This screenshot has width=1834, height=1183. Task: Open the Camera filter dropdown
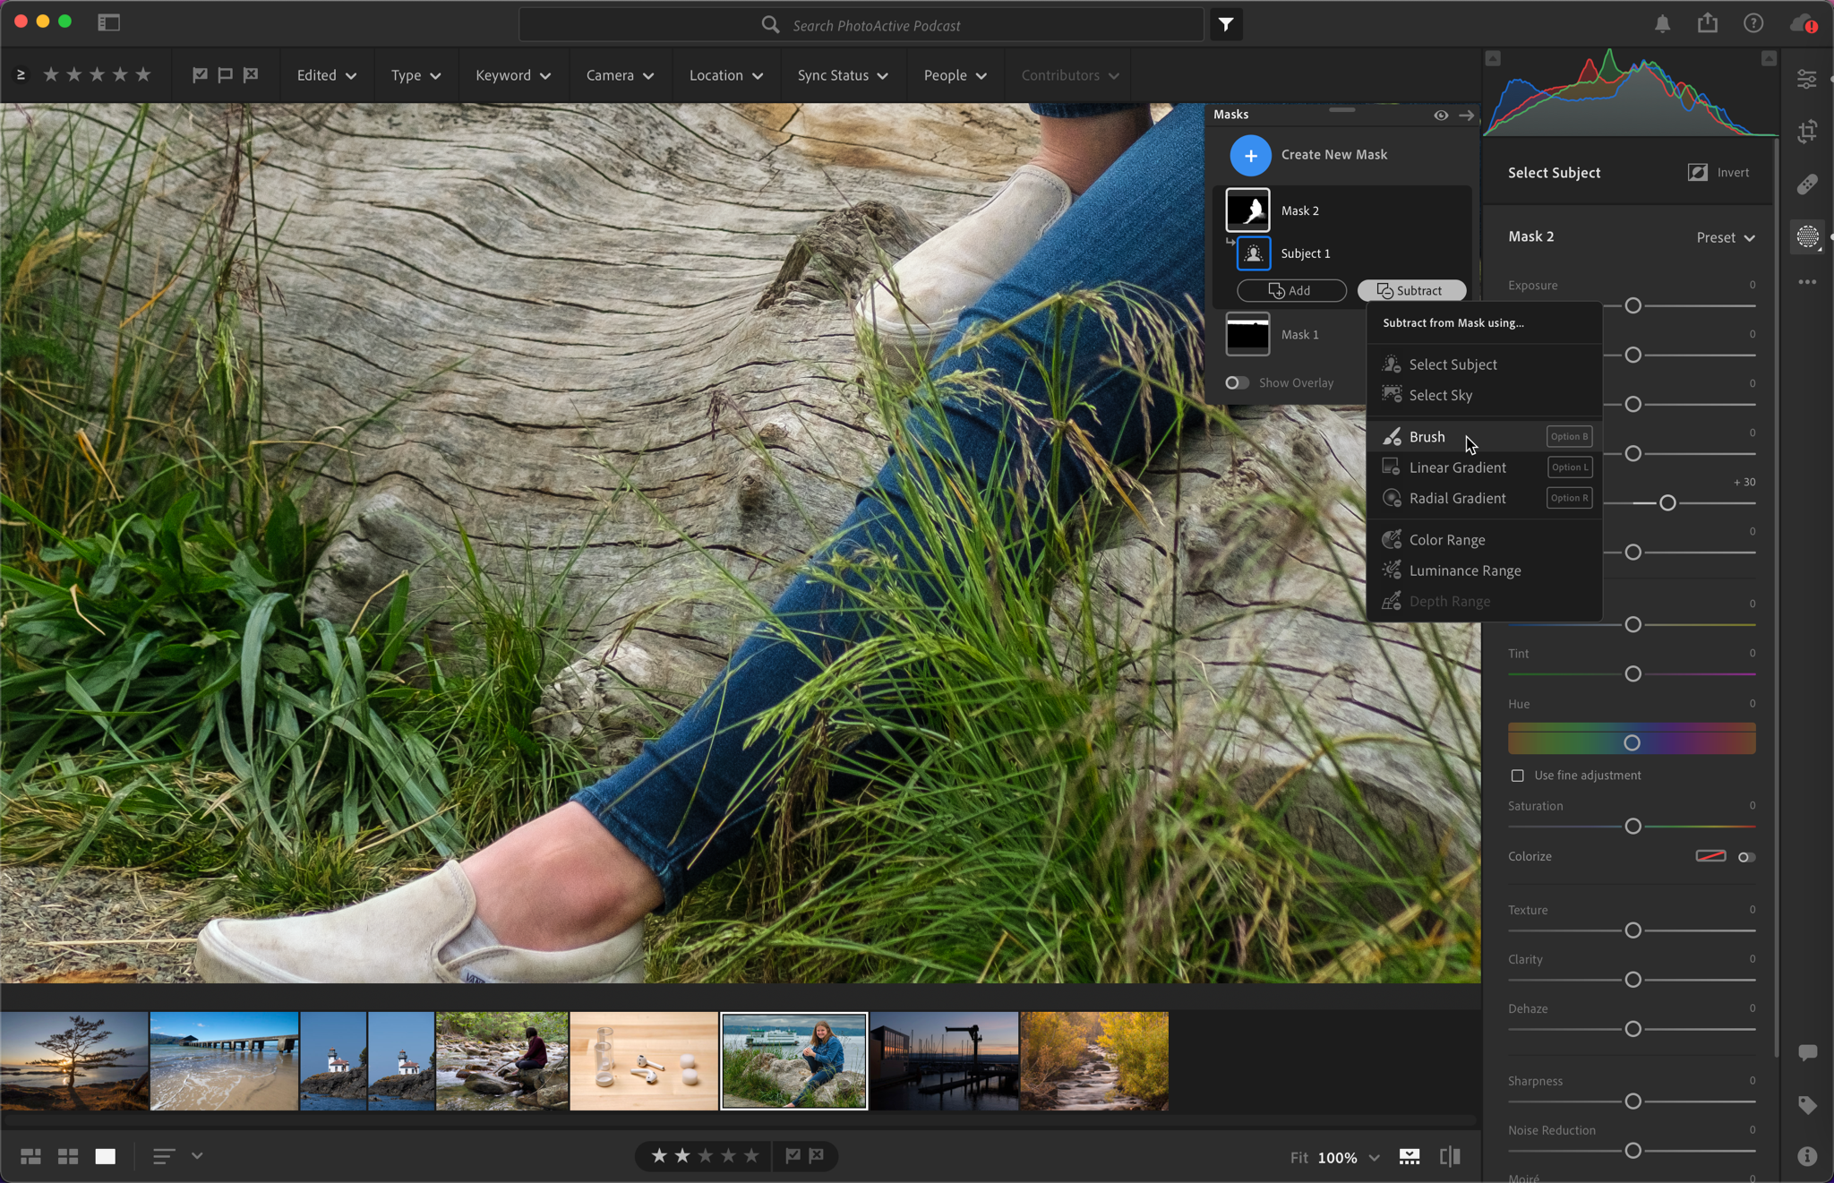pyautogui.click(x=620, y=75)
